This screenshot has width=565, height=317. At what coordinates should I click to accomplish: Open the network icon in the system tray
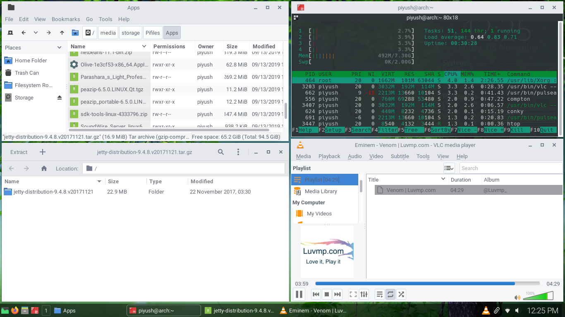[508, 310]
